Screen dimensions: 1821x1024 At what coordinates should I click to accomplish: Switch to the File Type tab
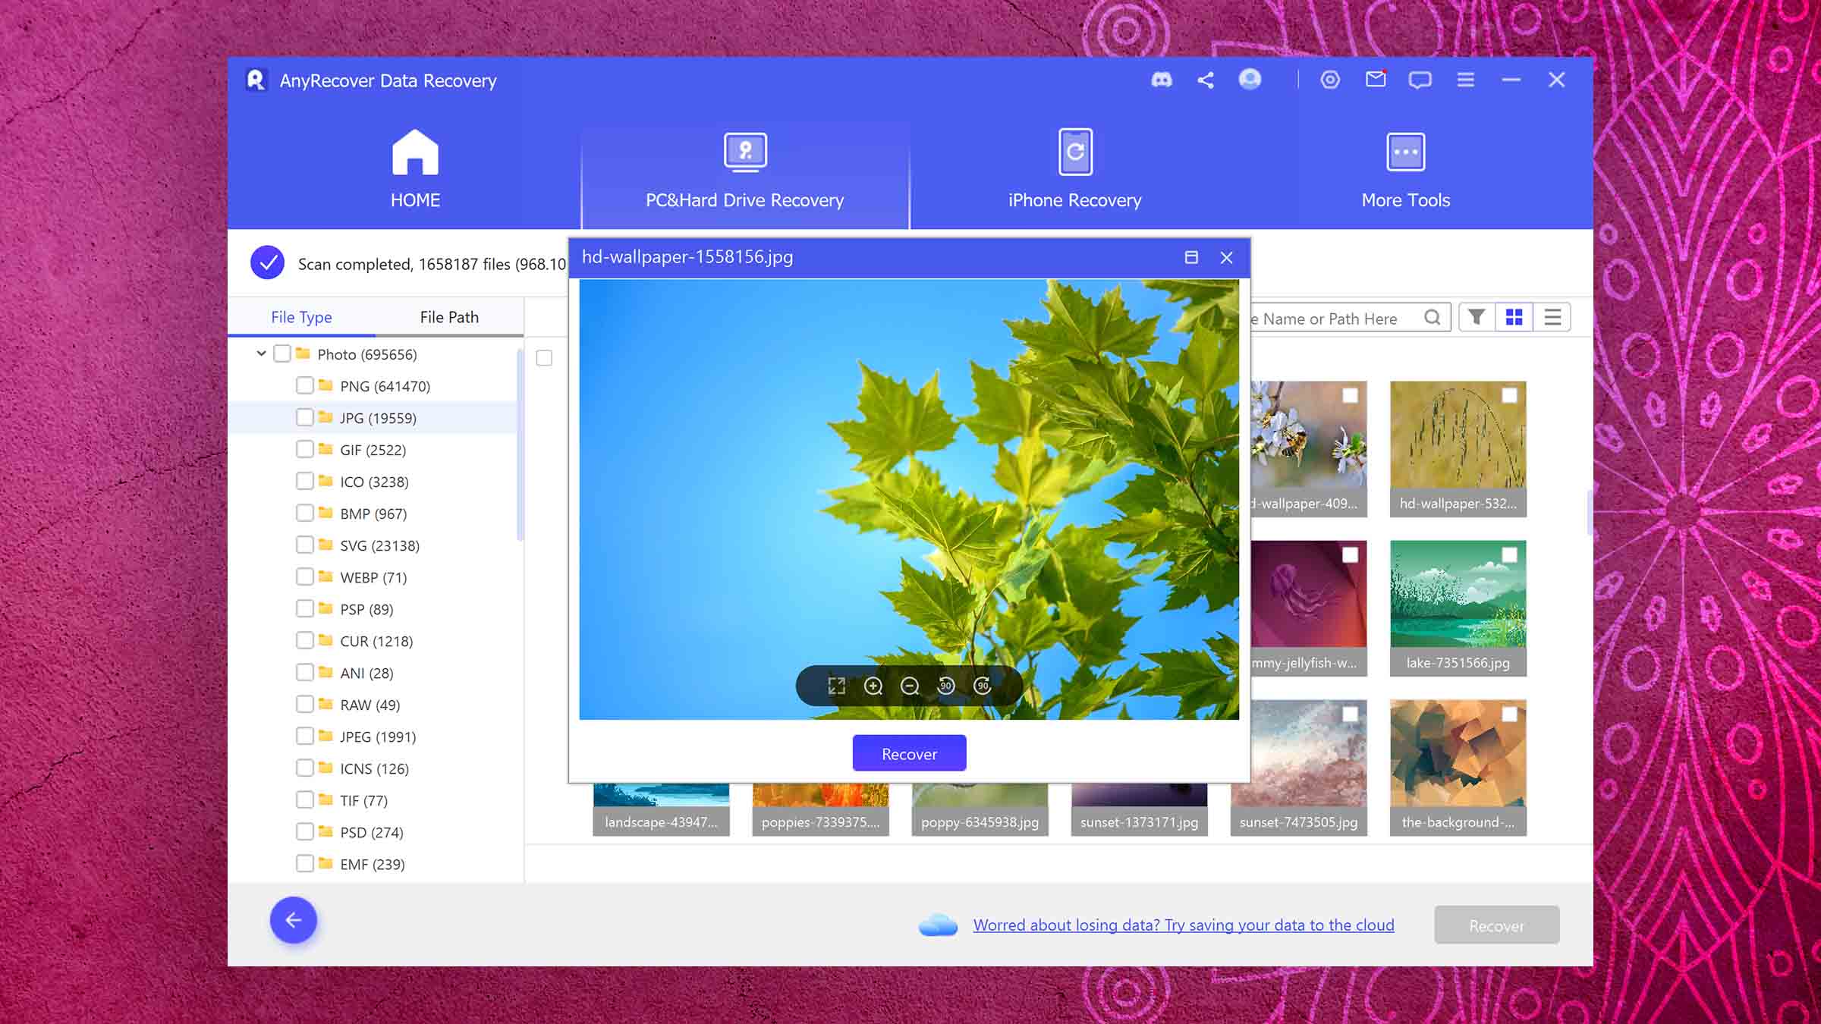[301, 317]
